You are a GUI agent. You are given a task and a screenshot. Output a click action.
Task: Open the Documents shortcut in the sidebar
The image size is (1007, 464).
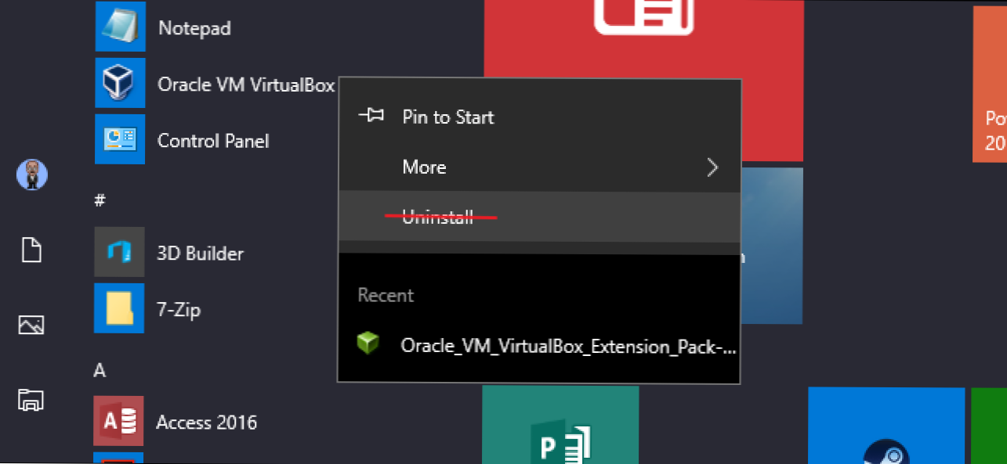(31, 250)
